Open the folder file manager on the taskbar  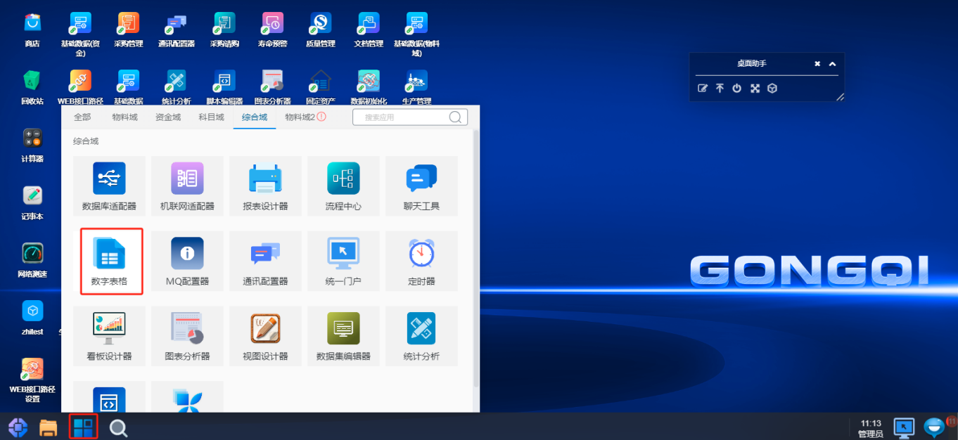click(48, 427)
